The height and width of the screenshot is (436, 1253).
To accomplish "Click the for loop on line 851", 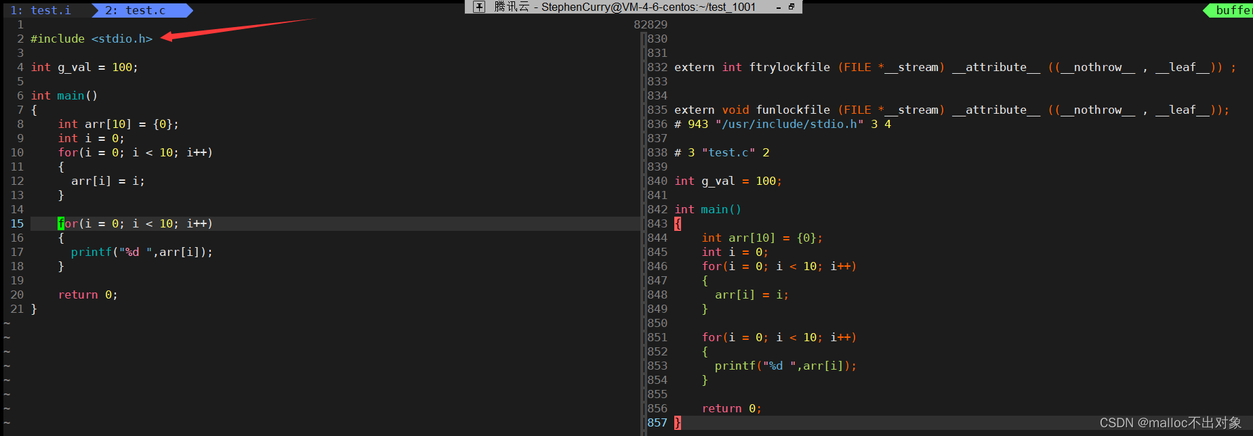I will pyautogui.click(x=779, y=337).
